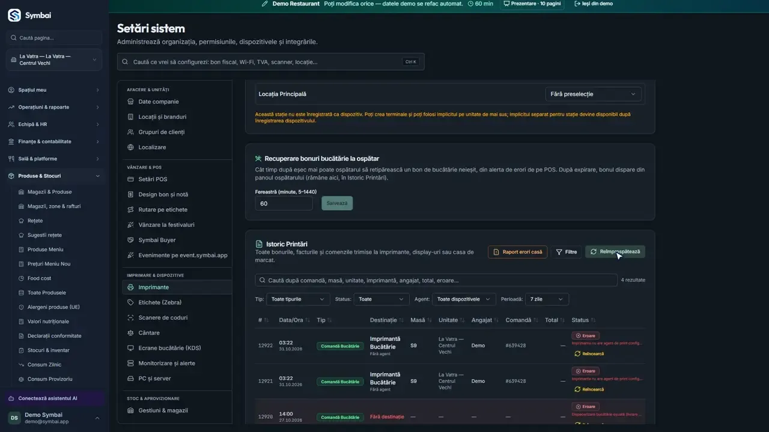The height and width of the screenshot is (432, 769).
Task: Click the Etichete (Zebra) tag icon
Action: pyautogui.click(x=131, y=302)
